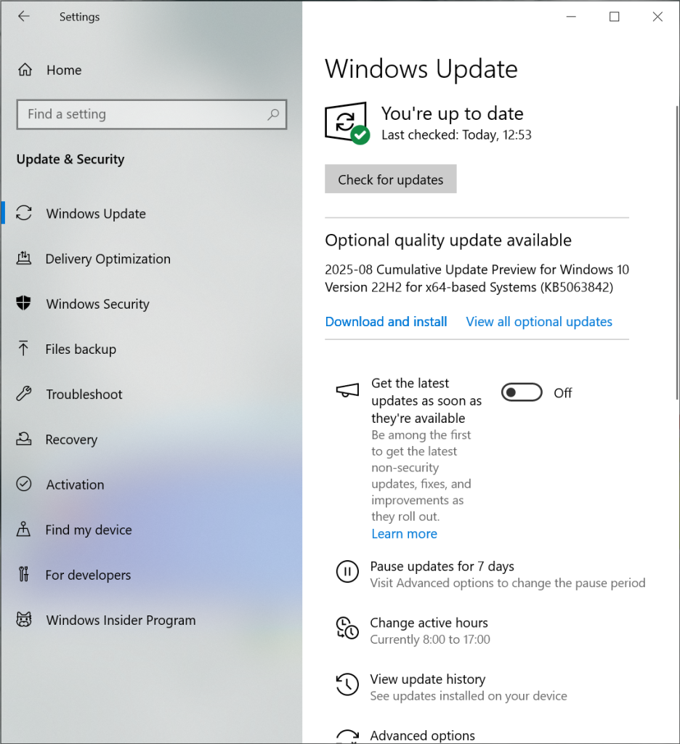
Task: Go back with the Settings back arrow
Action: click(24, 17)
